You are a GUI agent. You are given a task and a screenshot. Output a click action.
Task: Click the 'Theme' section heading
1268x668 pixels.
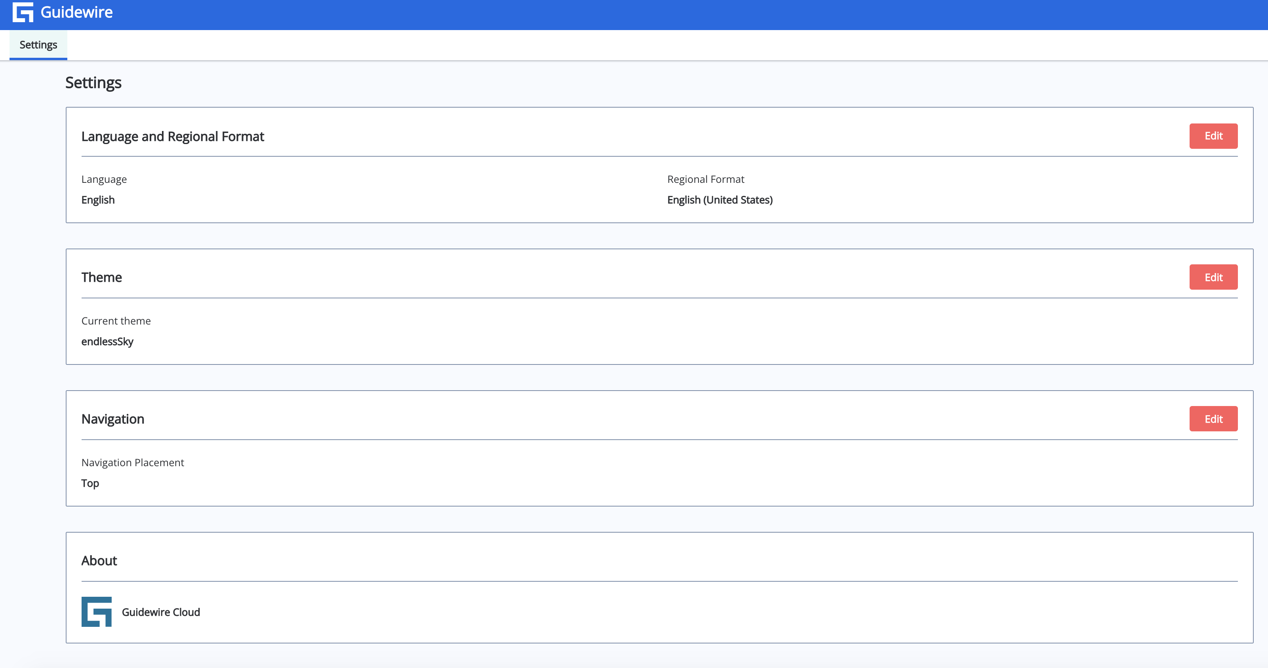(x=101, y=277)
